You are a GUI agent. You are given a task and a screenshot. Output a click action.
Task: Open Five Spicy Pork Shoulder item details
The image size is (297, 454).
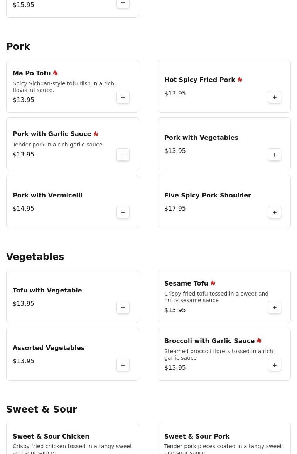[x=208, y=195]
